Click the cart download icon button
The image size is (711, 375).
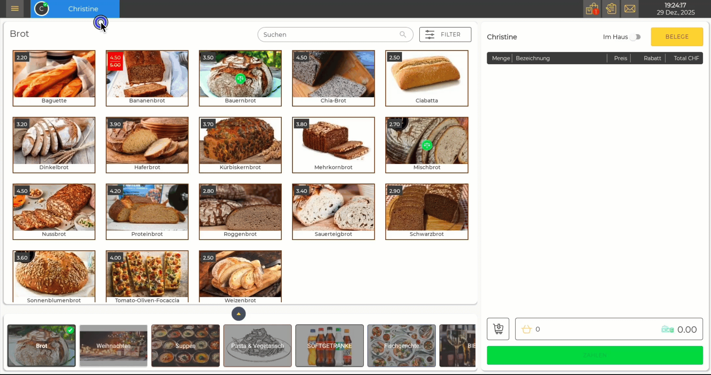point(498,329)
